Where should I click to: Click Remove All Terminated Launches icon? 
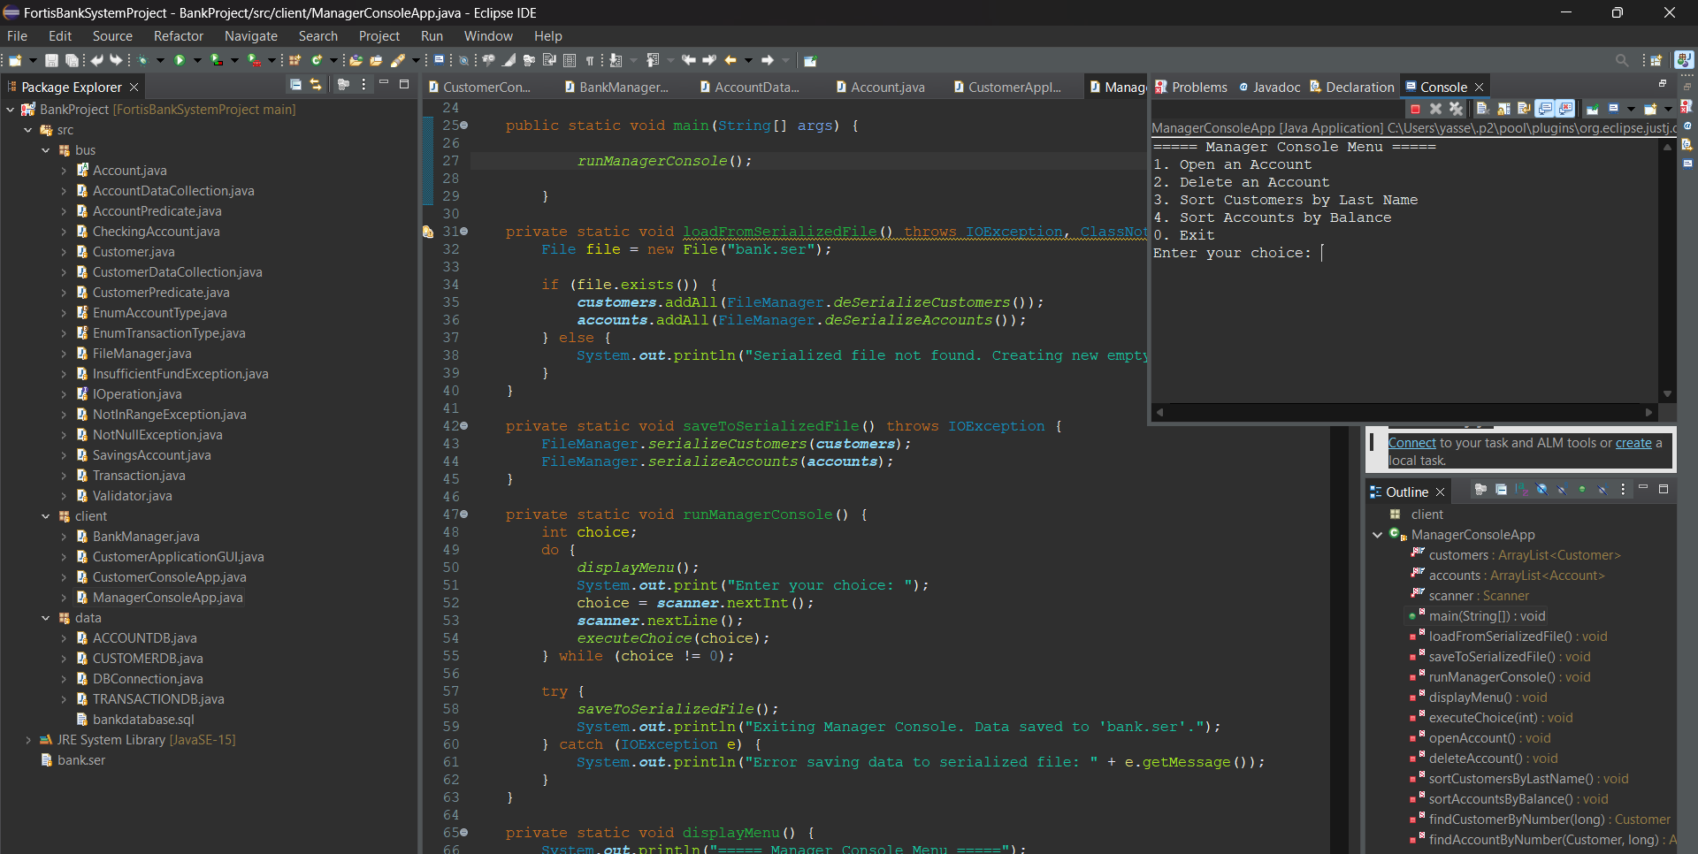tap(1456, 109)
